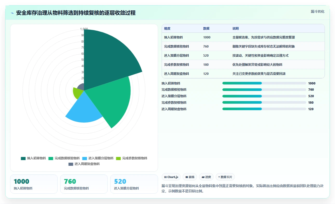Select table cell 进入周期复盘物料

[176, 74]
